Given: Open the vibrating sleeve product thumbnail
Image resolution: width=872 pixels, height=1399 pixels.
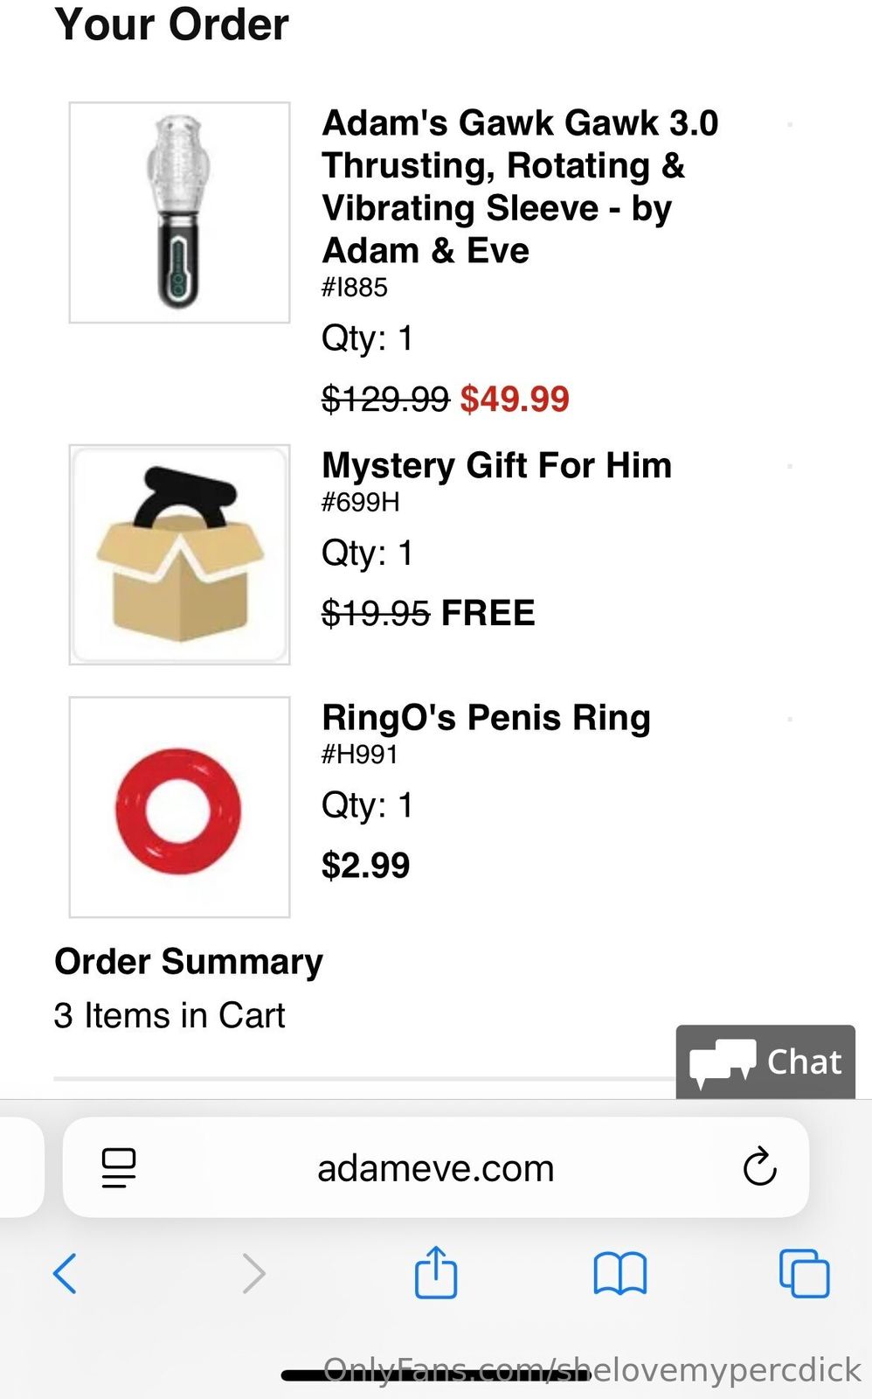Looking at the screenshot, I should (179, 212).
